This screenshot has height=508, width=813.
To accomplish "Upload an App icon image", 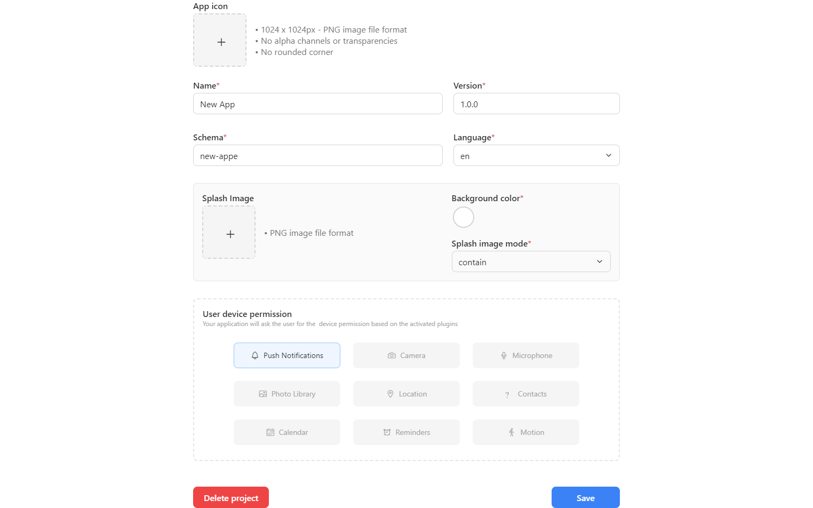I will 220,41.
